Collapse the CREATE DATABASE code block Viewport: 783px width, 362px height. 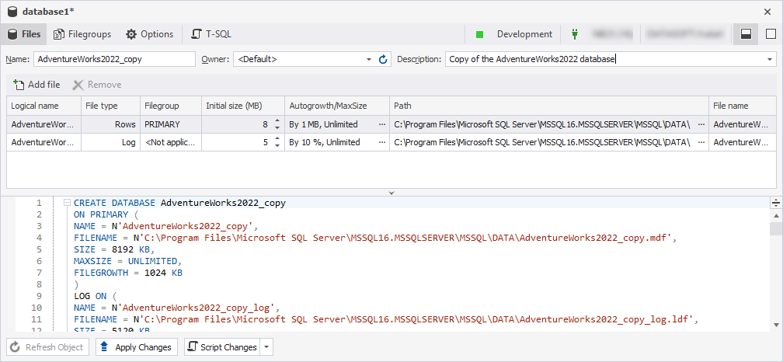click(x=67, y=204)
